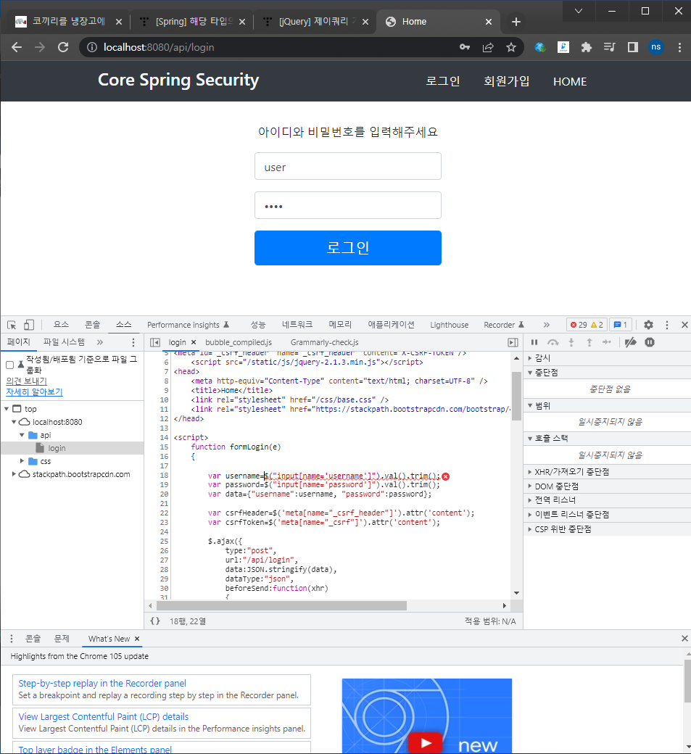
Task: Click the source code horizontal scrollbar
Action: click(x=281, y=605)
